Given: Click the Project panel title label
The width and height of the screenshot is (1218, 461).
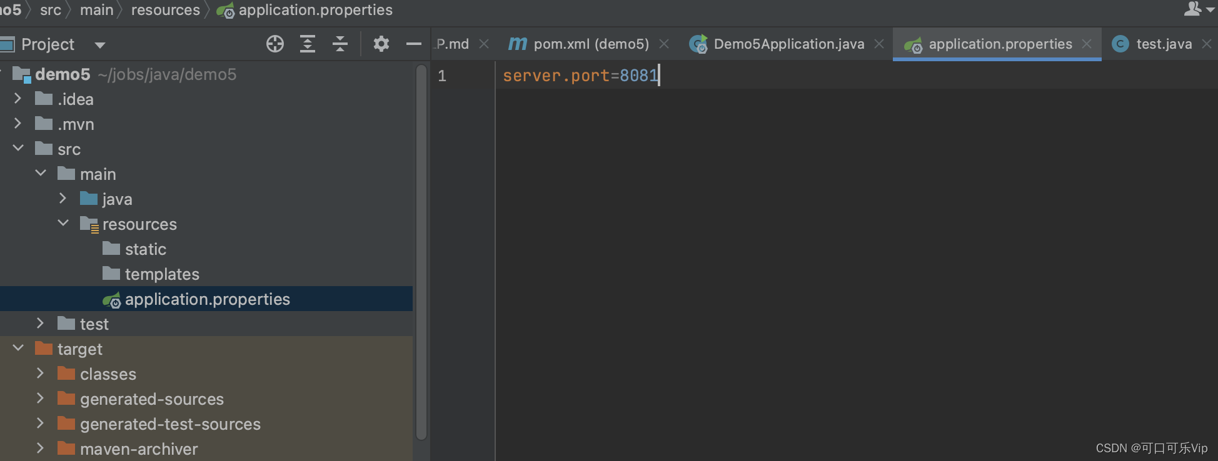Looking at the screenshot, I should [48, 44].
